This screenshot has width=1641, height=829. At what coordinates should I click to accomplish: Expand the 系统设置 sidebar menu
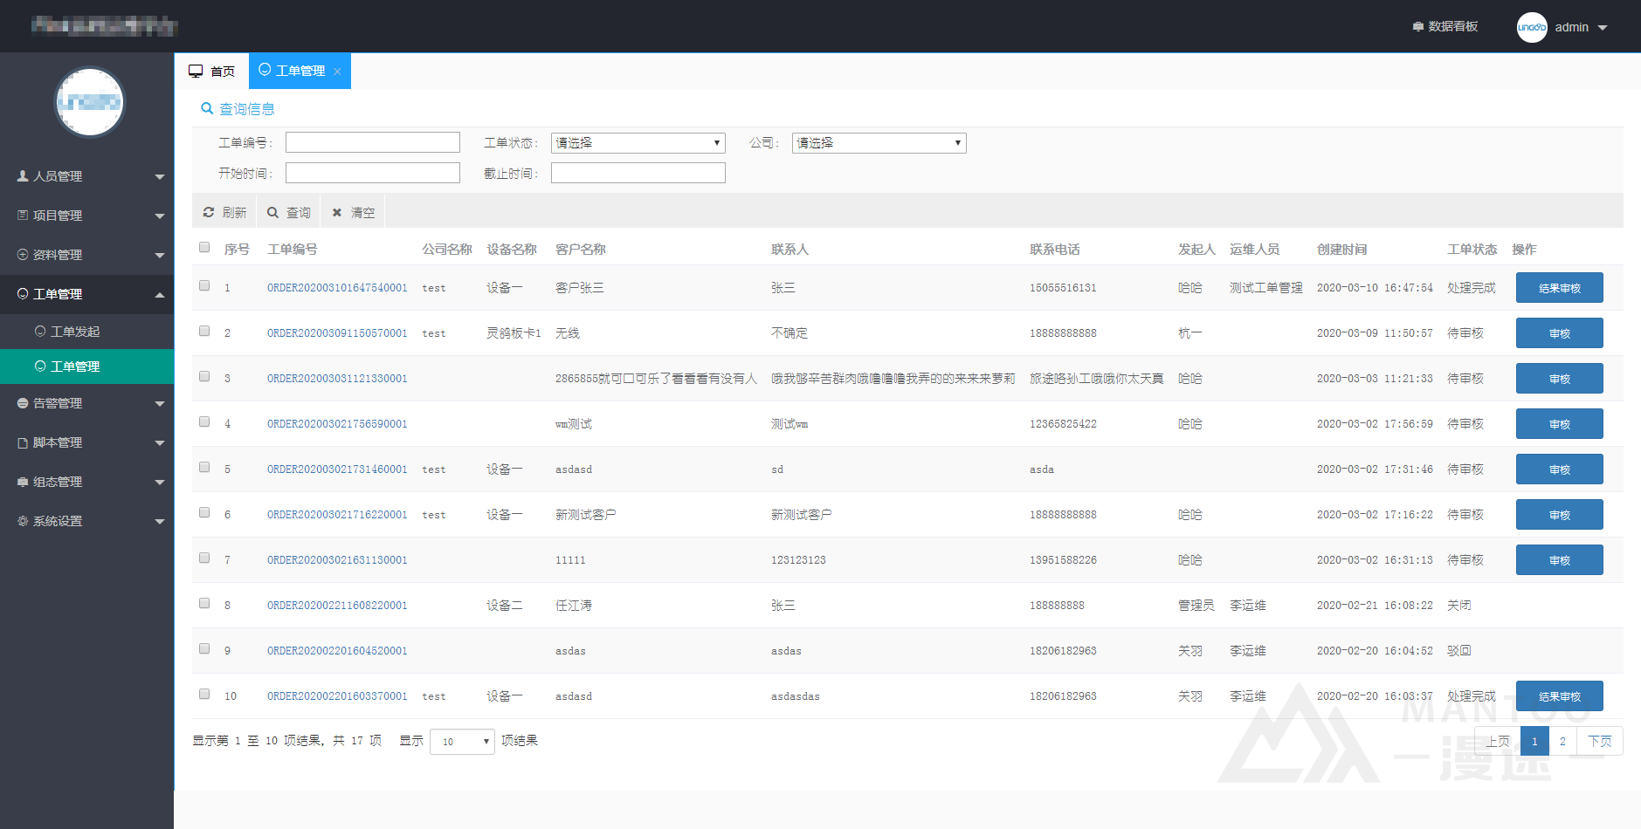[x=87, y=521]
